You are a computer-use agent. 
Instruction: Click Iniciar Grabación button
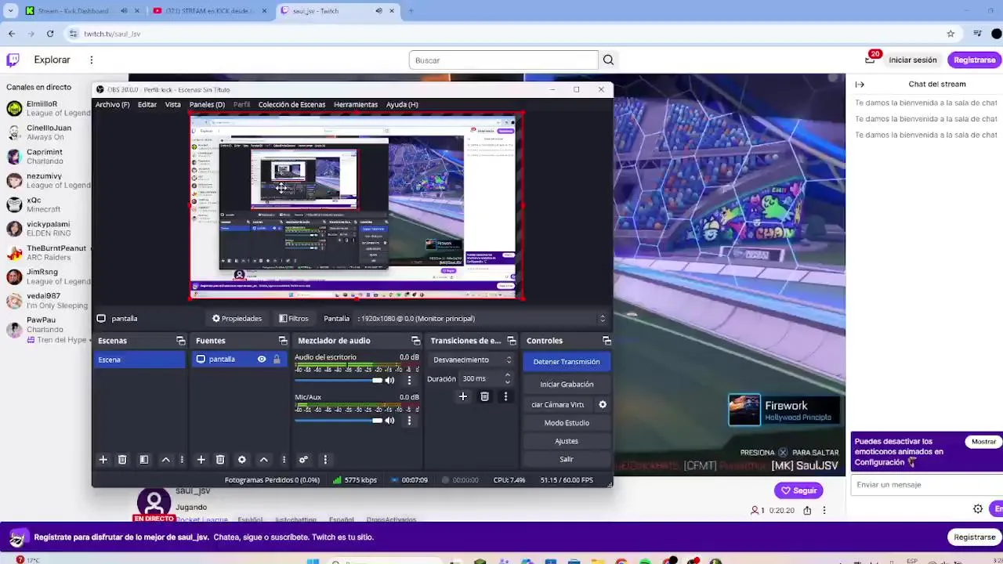pyautogui.click(x=567, y=385)
